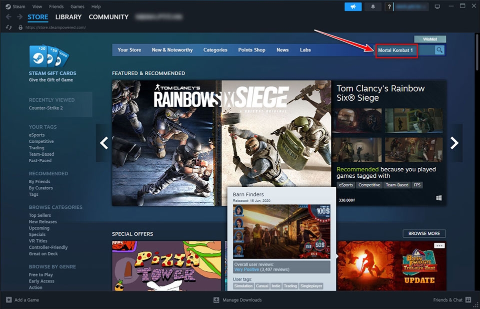
Task: Click the question mark help icon
Action: click(x=389, y=7)
